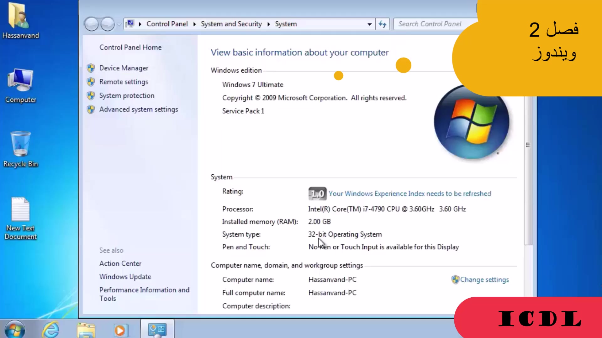Screen dimensions: 602x338
Task: Click the address bar computer icon
Action: (x=130, y=24)
